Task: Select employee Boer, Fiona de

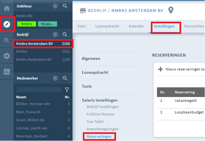Action: click(x=43, y=112)
